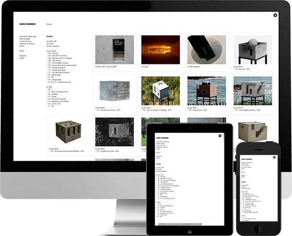Open the glowing orange 'Les ruches' thumbnail
The width and height of the screenshot is (292, 236).
click(160, 50)
